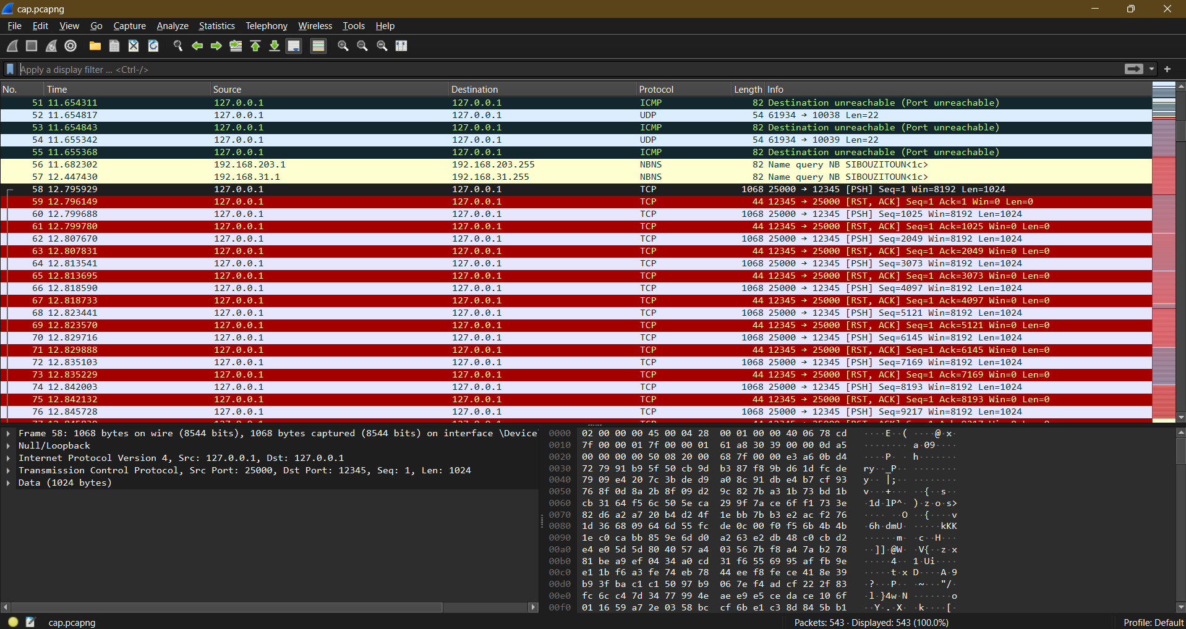Image resolution: width=1186 pixels, height=629 pixels.
Task: Start a new capture with the shark fin icon
Action: pos(11,46)
